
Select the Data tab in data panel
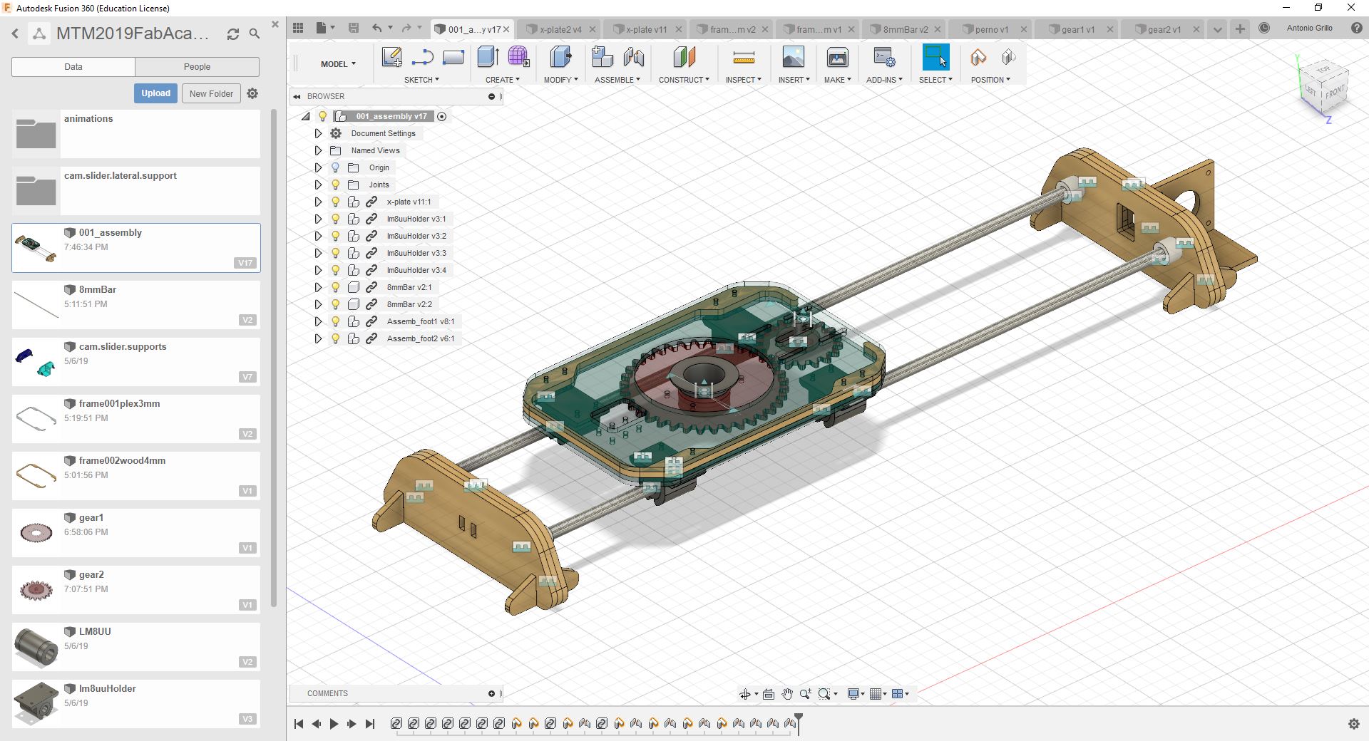(x=73, y=67)
